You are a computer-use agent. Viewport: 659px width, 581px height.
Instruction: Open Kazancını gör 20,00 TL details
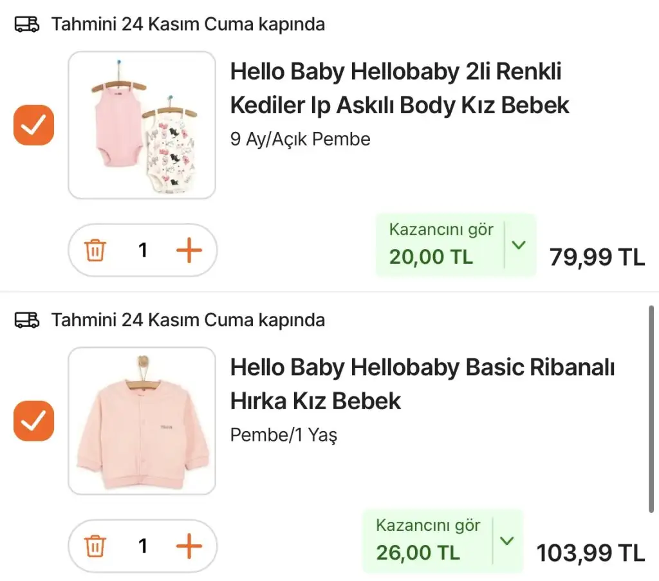[x=441, y=245]
